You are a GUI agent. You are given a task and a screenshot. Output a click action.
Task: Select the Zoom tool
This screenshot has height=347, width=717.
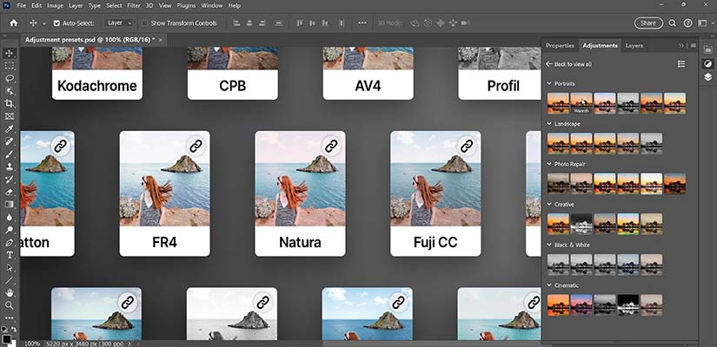pyautogui.click(x=10, y=305)
